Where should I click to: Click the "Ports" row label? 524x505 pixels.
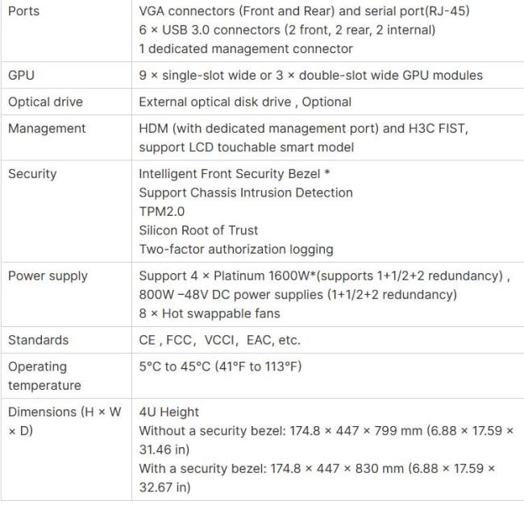(x=23, y=12)
